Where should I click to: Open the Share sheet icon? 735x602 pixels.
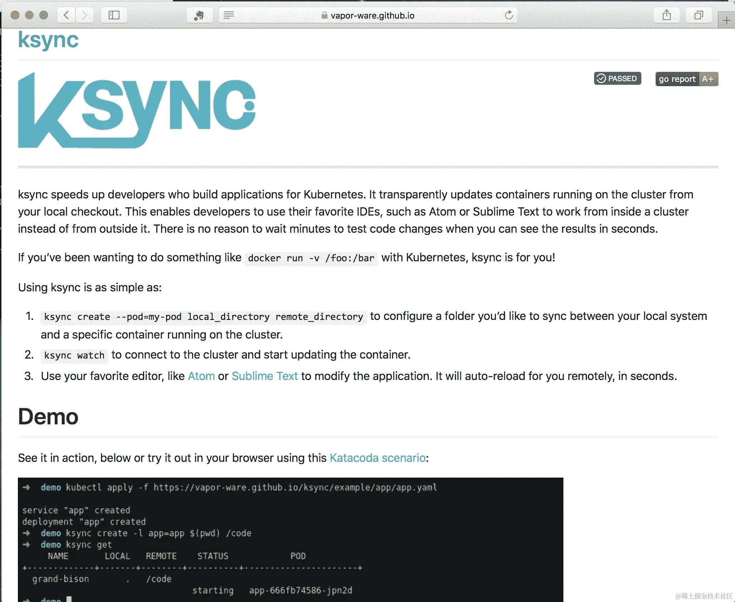(x=666, y=15)
